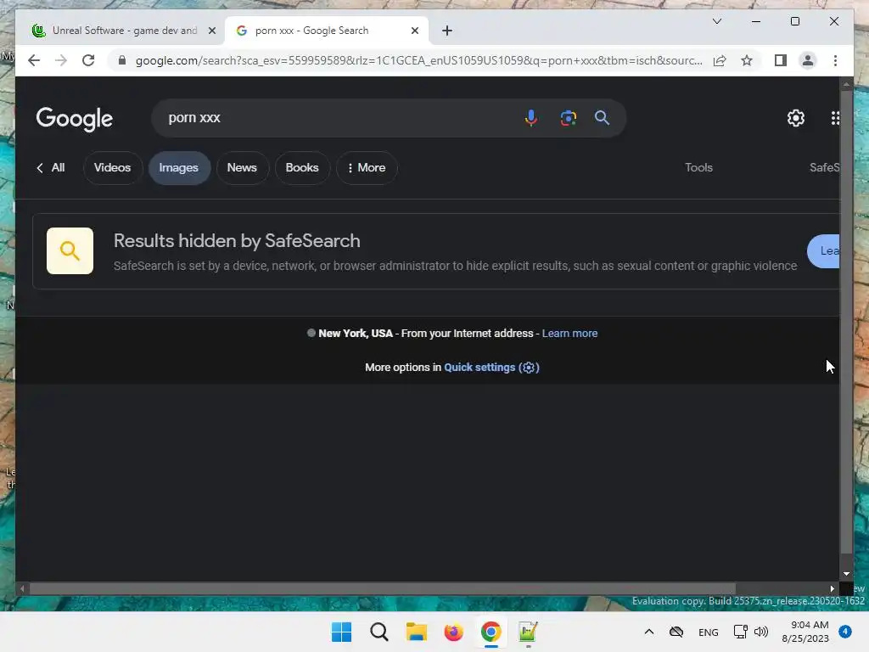Click the cloud sync tray icon

tap(676, 632)
